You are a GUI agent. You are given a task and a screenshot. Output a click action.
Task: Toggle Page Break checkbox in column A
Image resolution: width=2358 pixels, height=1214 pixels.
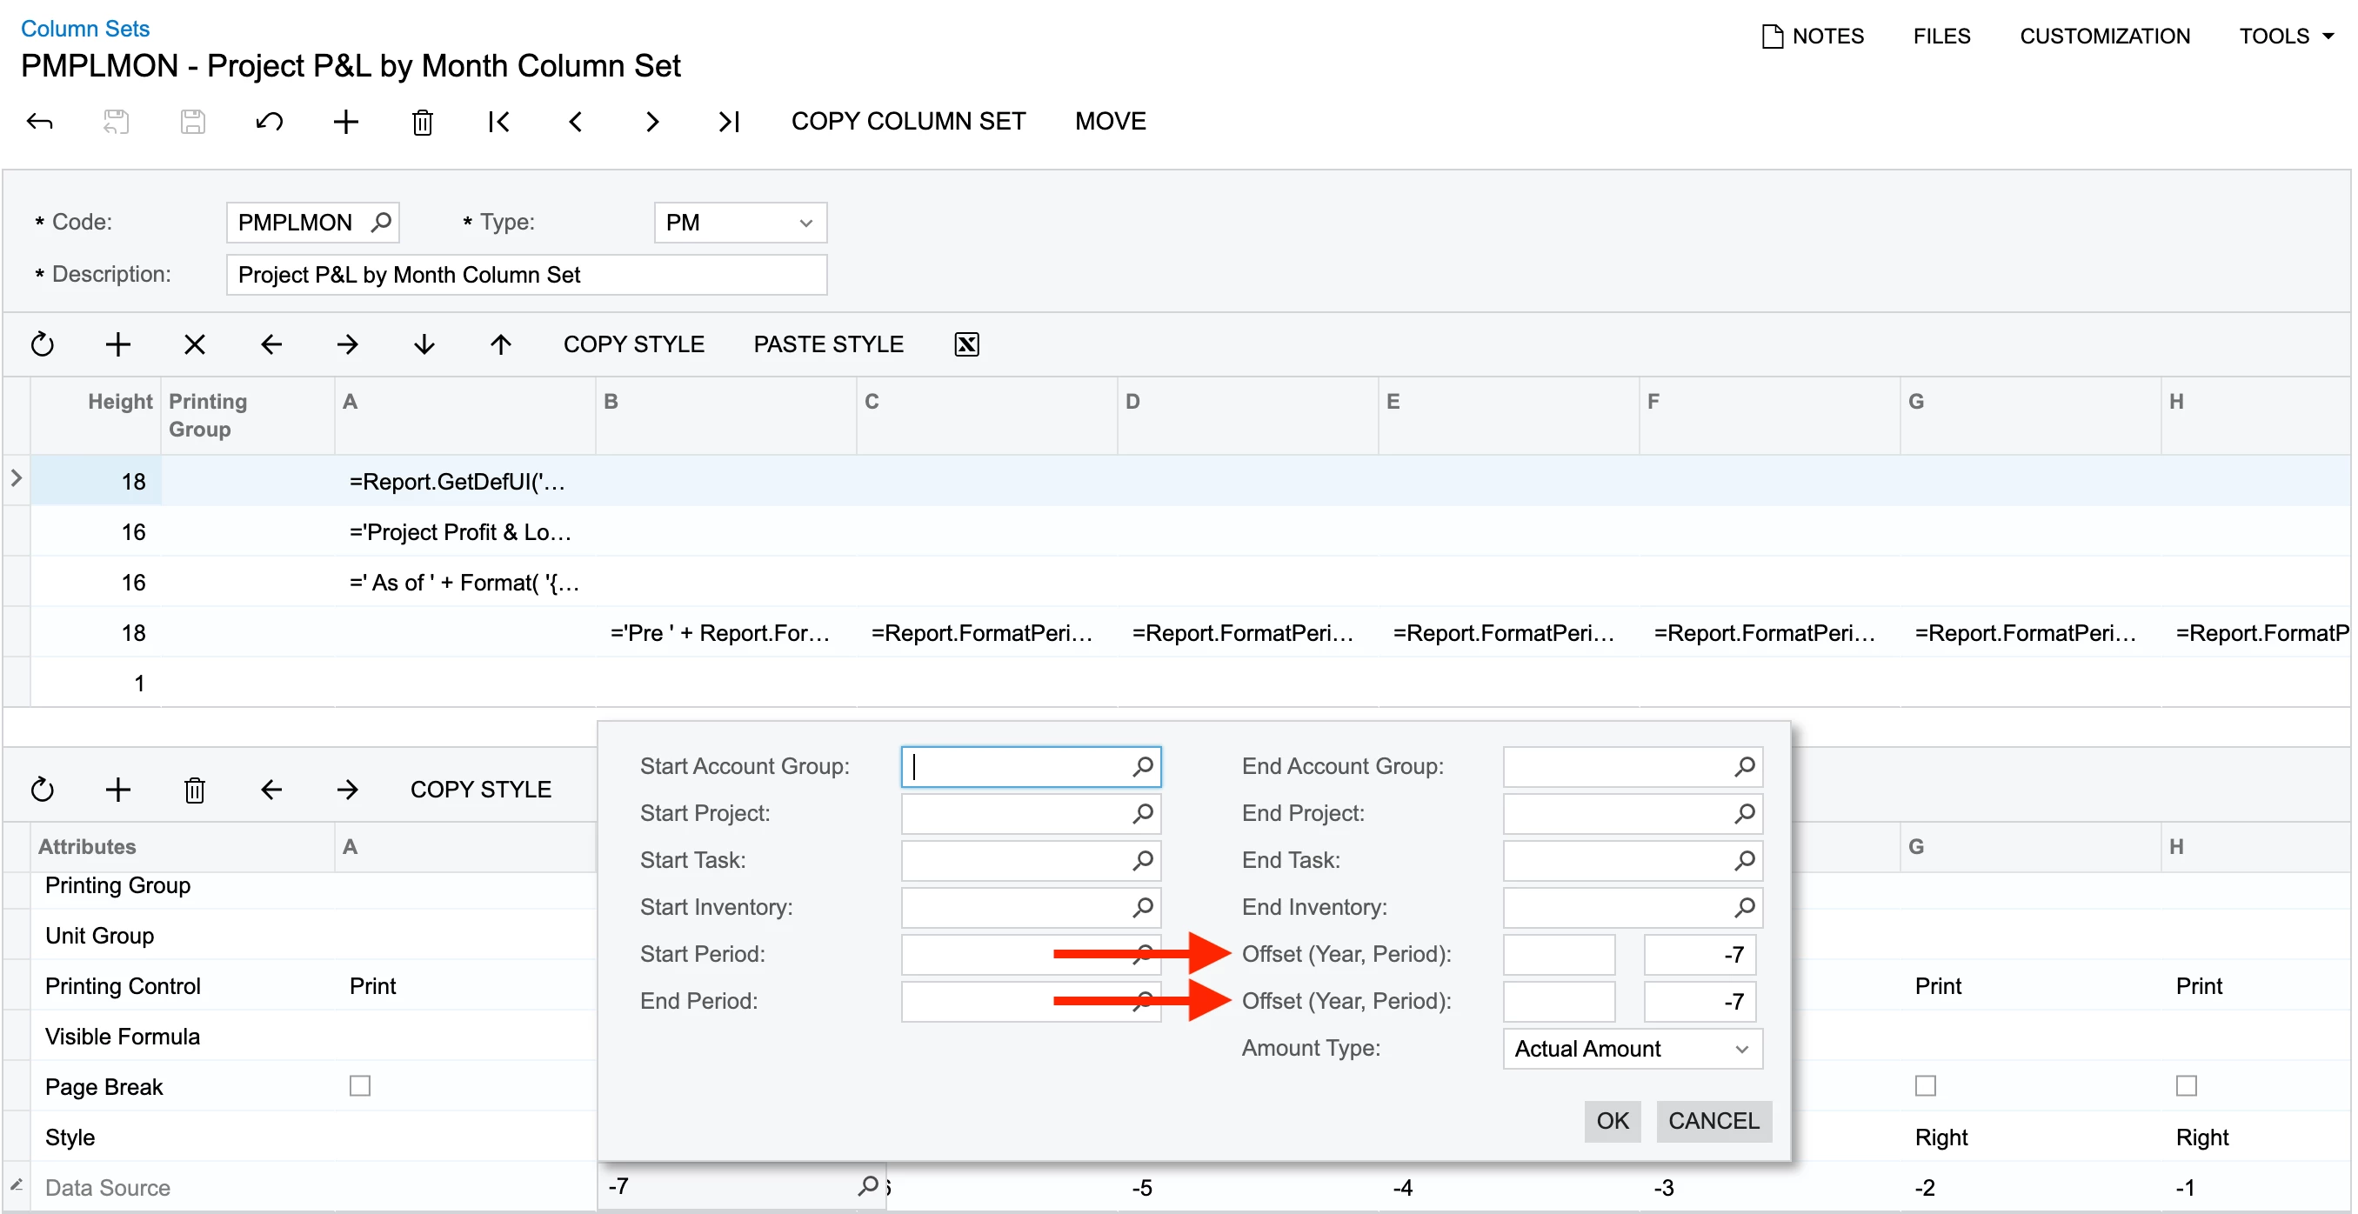pos(360,1086)
